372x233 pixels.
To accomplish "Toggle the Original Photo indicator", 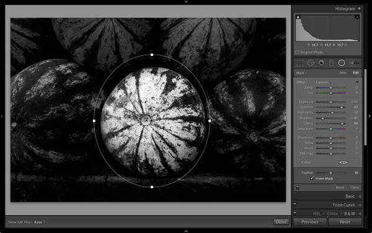I will 297,52.
